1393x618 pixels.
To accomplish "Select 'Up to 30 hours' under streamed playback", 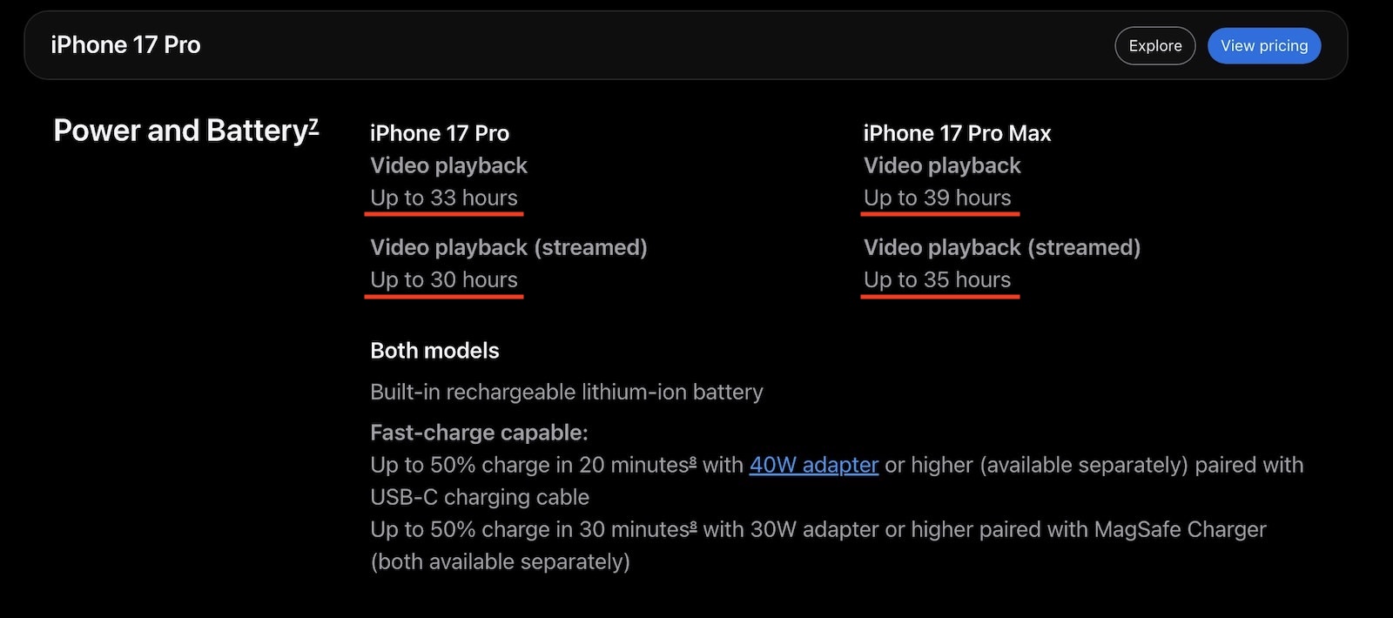I will (x=444, y=279).
